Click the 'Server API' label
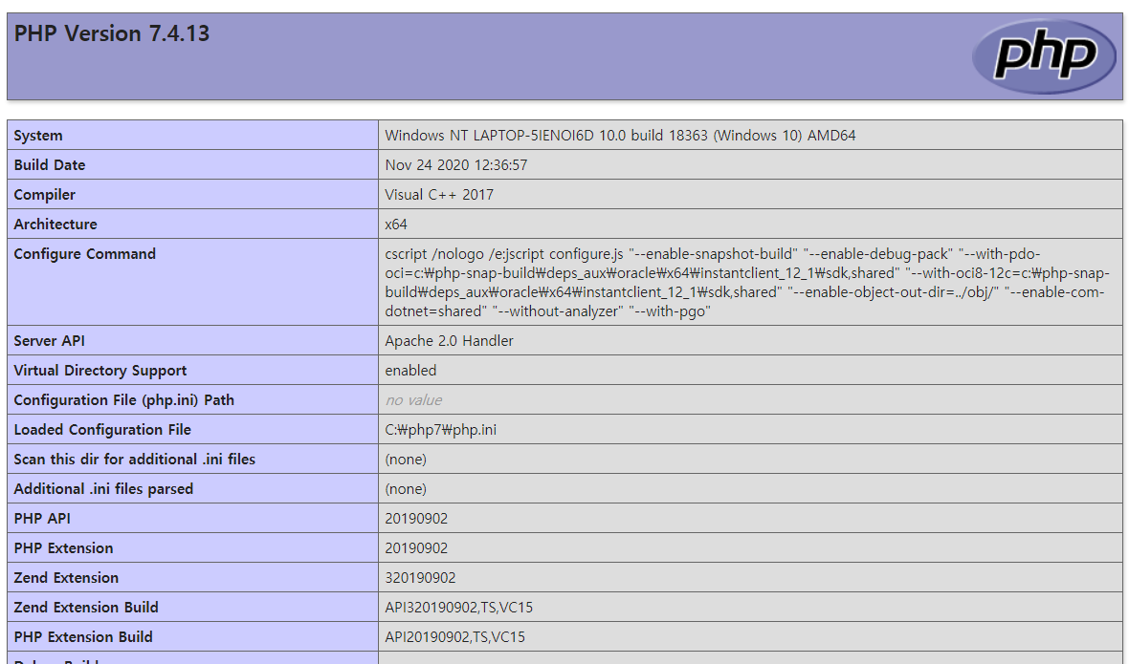Viewport: 1129px width, 664px height. coord(49,341)
